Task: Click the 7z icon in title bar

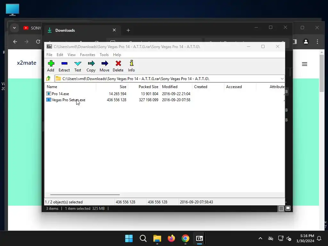Action: [x=49, y=46]
